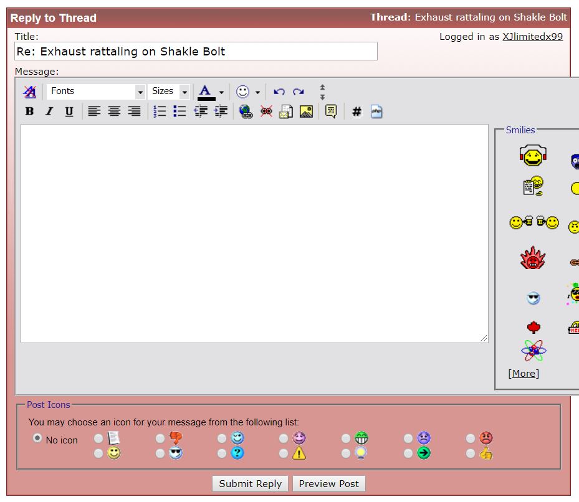Choose the thumbs down post icon radio
579x502 pixels.
160,438
